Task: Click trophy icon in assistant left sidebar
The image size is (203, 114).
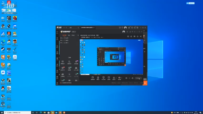Action: (57, 71)
